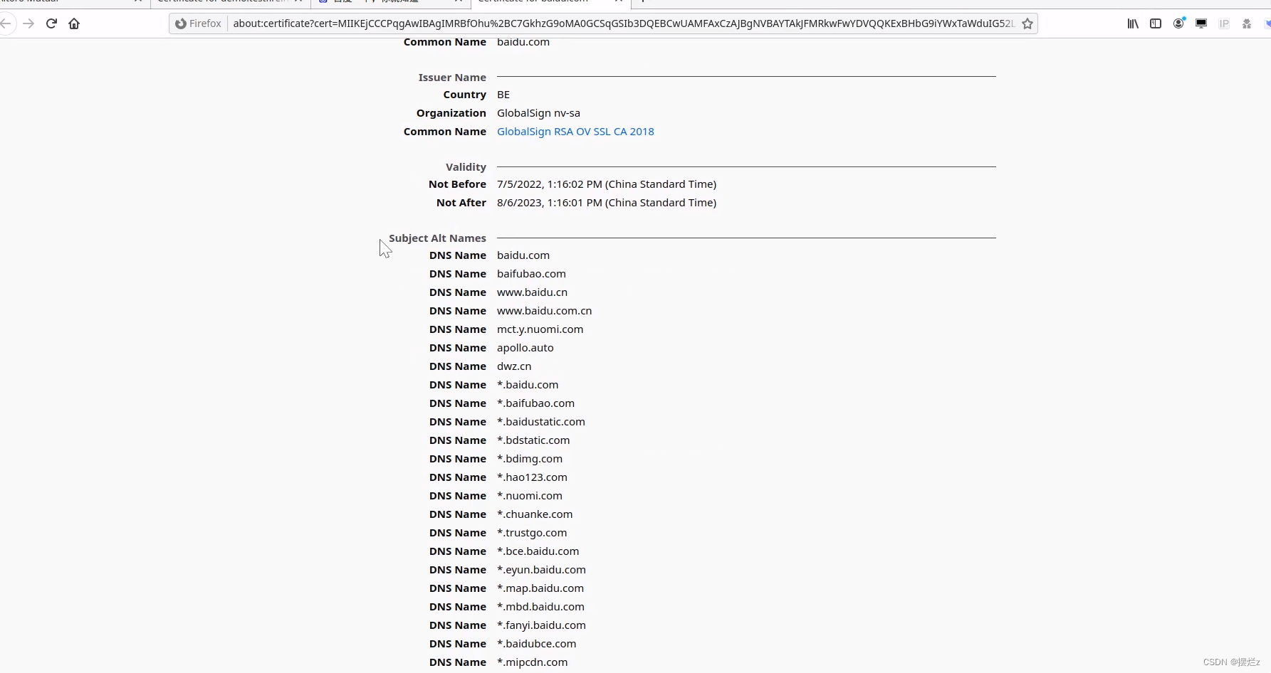Select the Issuer Name heading
1271x673 pixels.
(x=452, y=78)
